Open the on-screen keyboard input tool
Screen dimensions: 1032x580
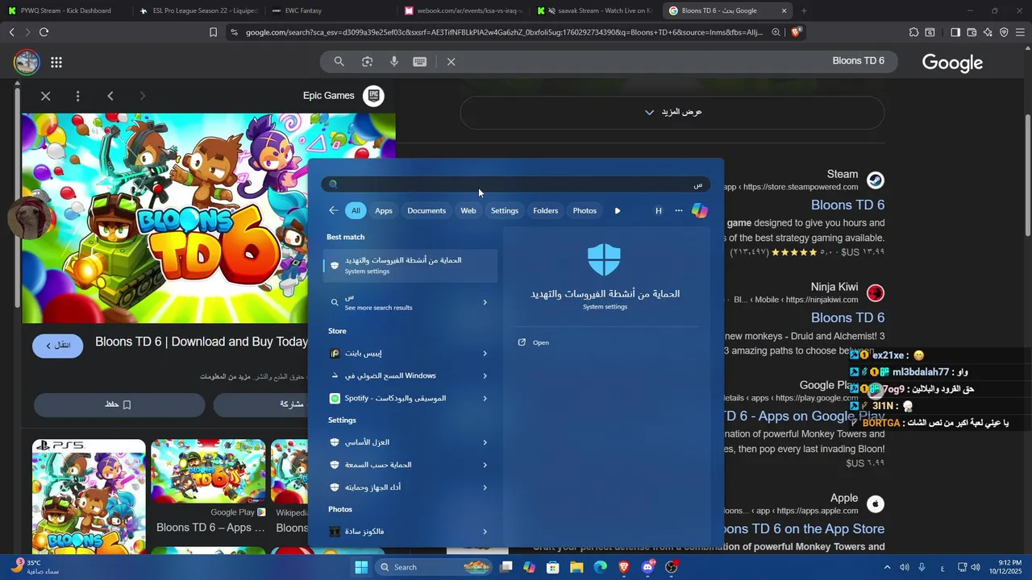coord(420,61)
